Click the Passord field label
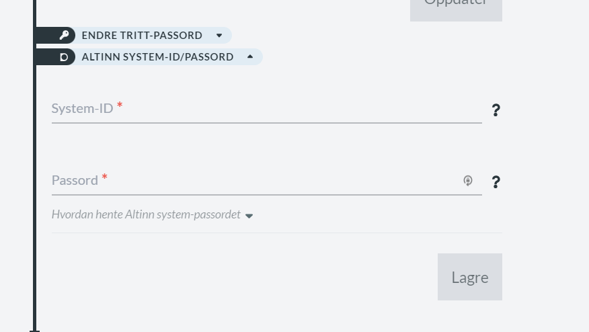The image size is (589, 332). 75,180
